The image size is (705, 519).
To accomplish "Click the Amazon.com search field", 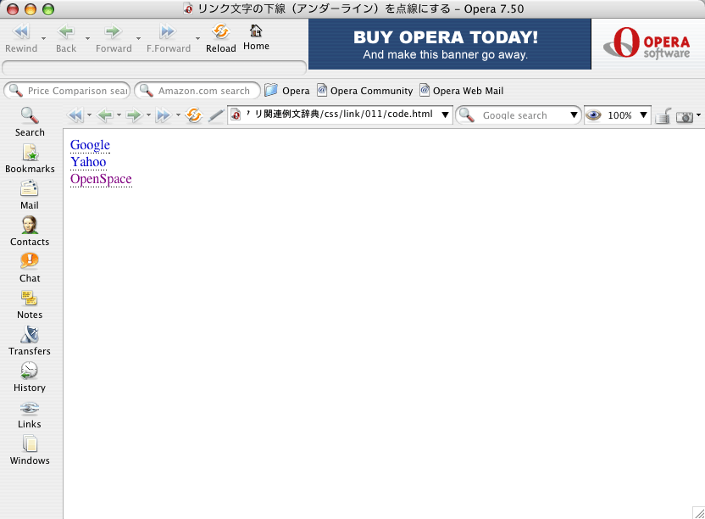I will [203, 91].
